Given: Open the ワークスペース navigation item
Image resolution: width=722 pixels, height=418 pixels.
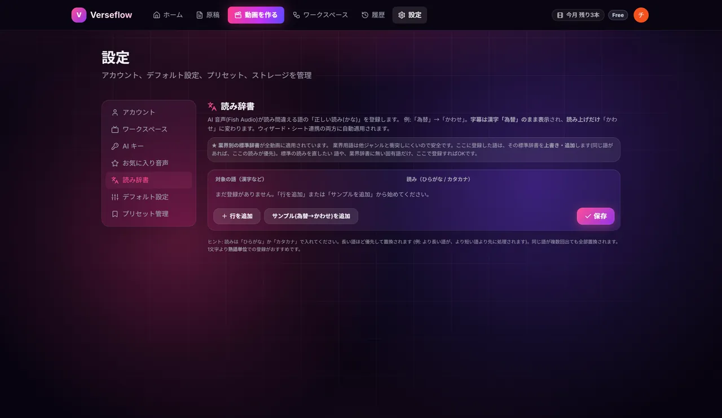Looking at the screenshot, I should pyautogui.click(x=320, y=15).
